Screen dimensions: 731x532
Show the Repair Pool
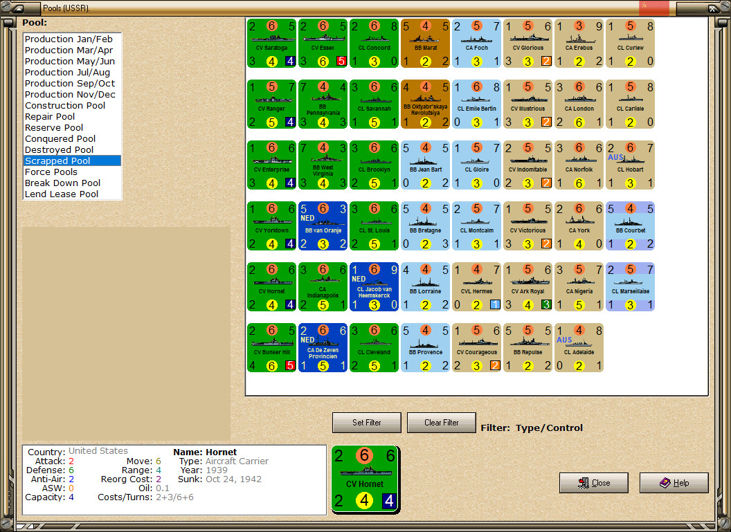pos(72,117)
